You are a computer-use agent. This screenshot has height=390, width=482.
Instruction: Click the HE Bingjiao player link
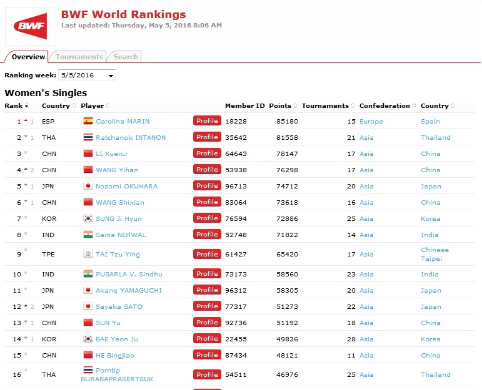click(x=115, y=355)
